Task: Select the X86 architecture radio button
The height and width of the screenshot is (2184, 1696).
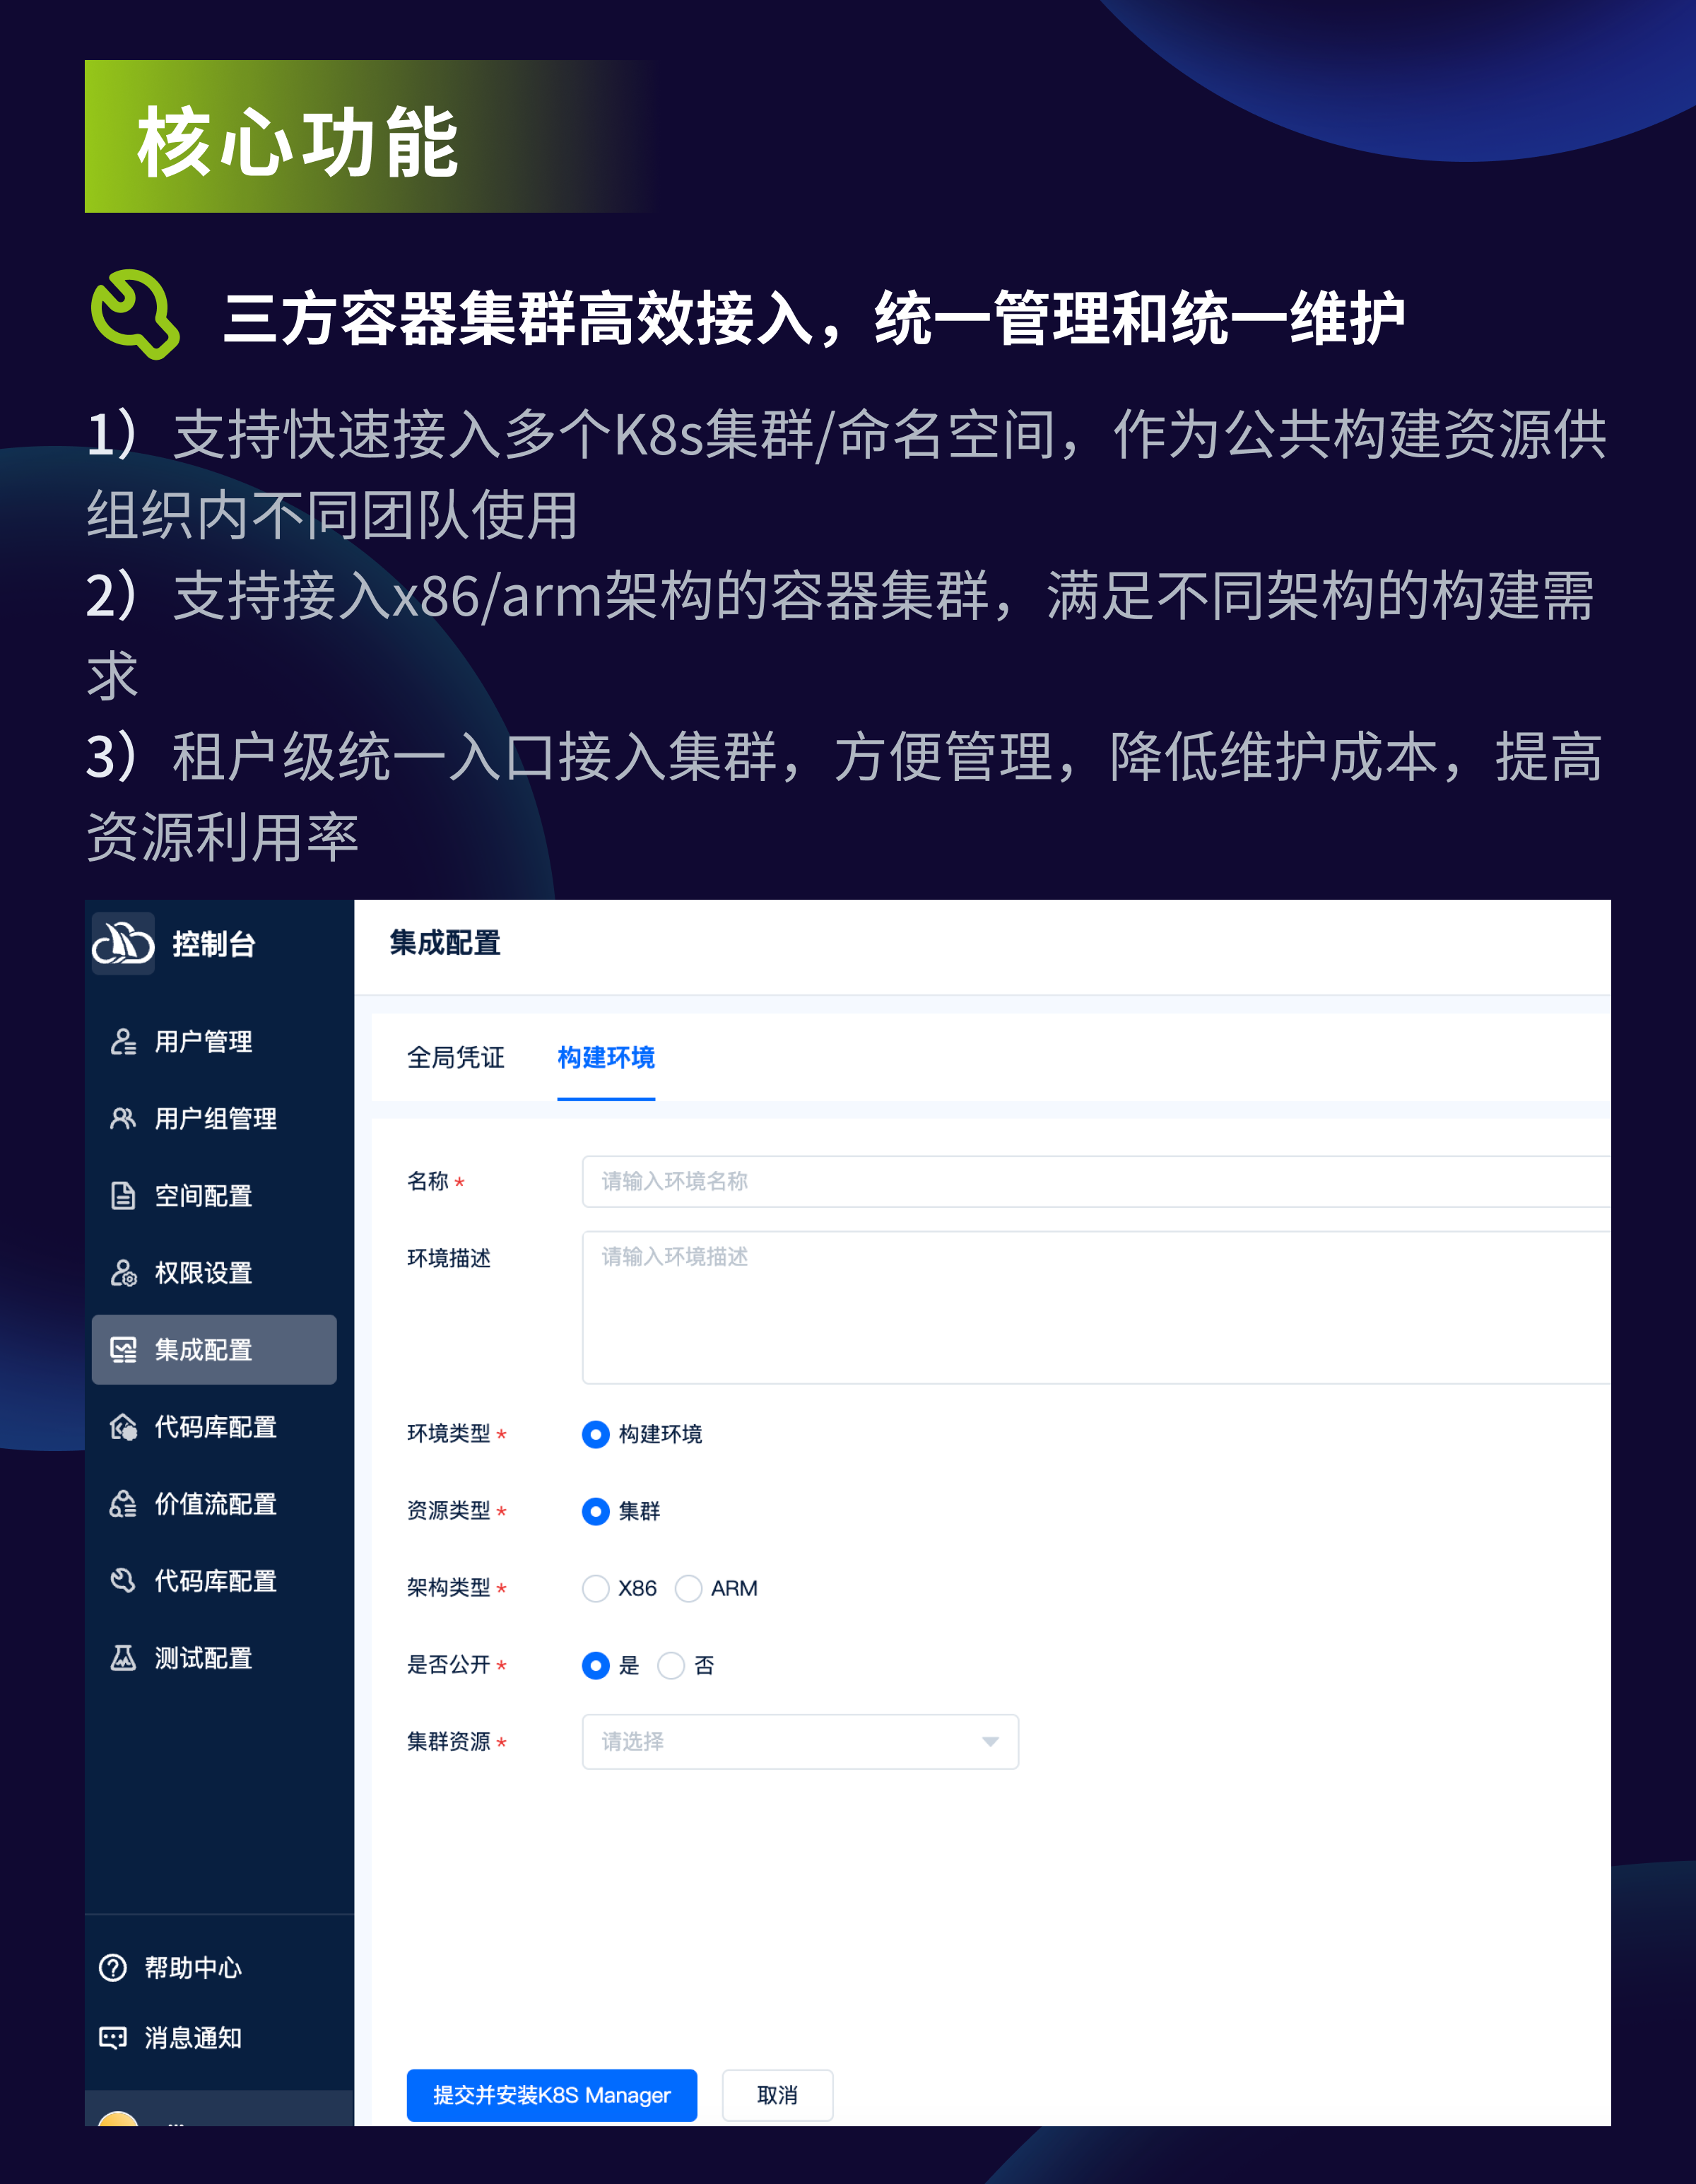Action: (596, 1588)
